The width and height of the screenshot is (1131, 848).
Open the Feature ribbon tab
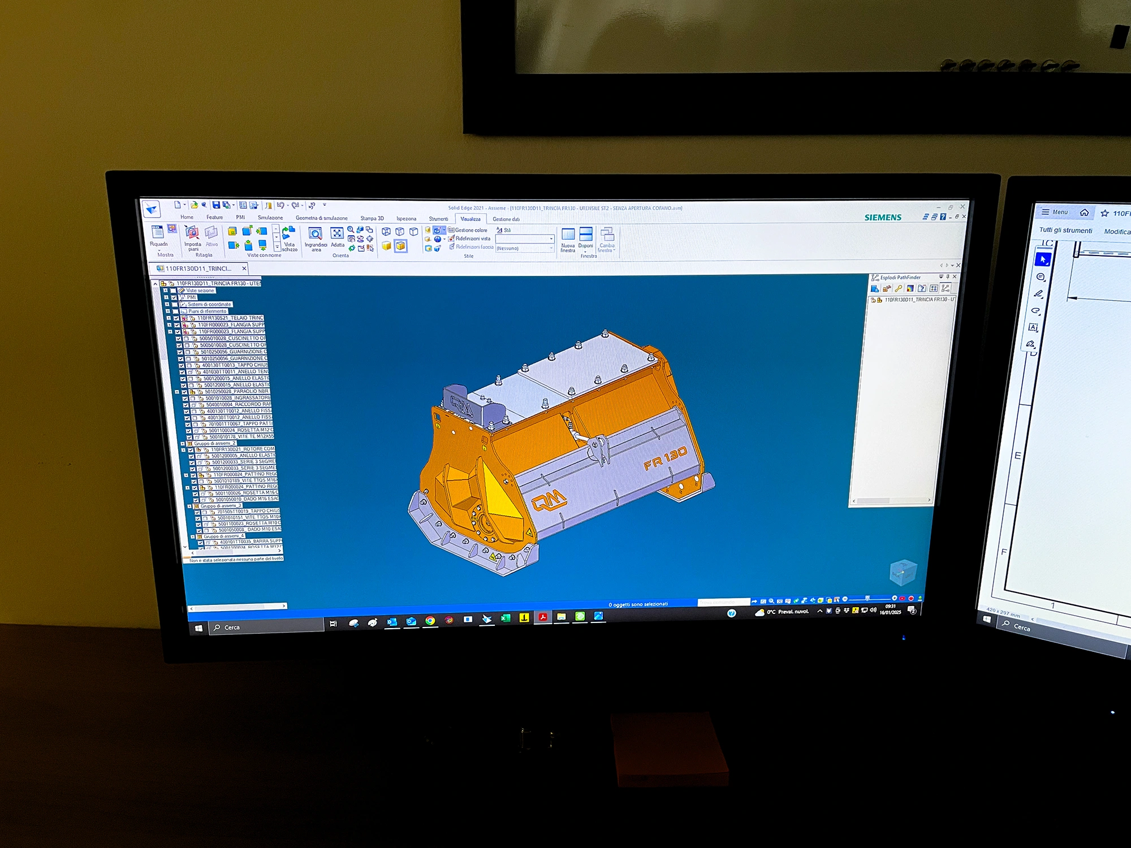point(214,217)
